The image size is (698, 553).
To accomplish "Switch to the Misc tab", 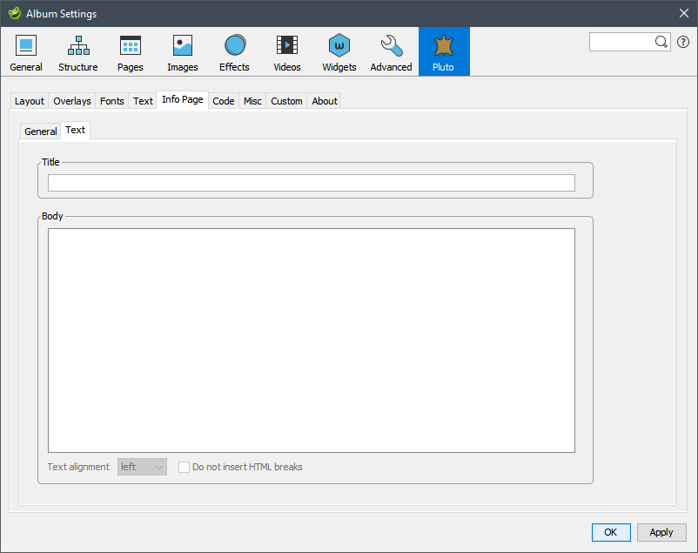I will [x=253, y=101].
